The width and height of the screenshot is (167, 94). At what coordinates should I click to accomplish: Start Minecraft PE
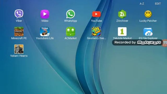pyautogui.click(x=19, y=31)
